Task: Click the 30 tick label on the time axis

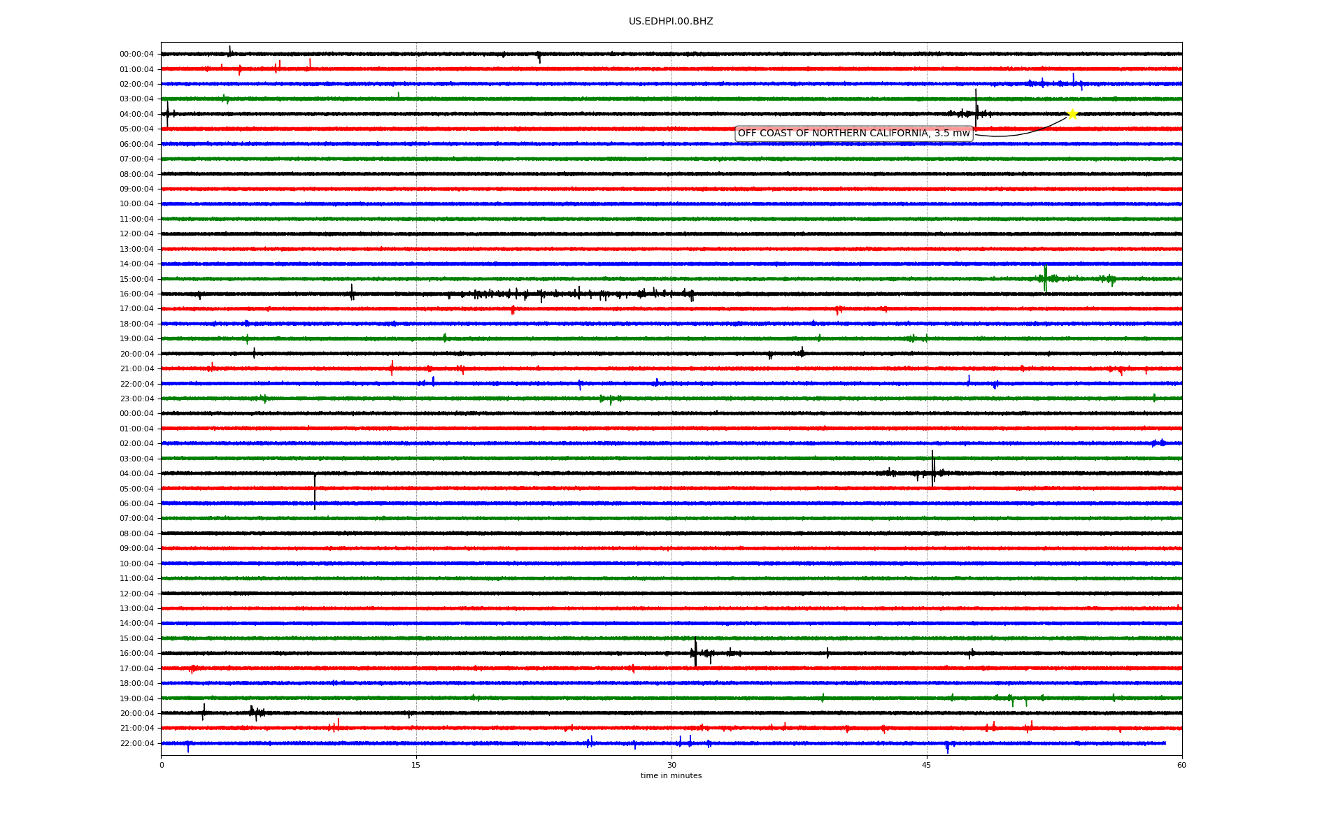Action: 671,765
